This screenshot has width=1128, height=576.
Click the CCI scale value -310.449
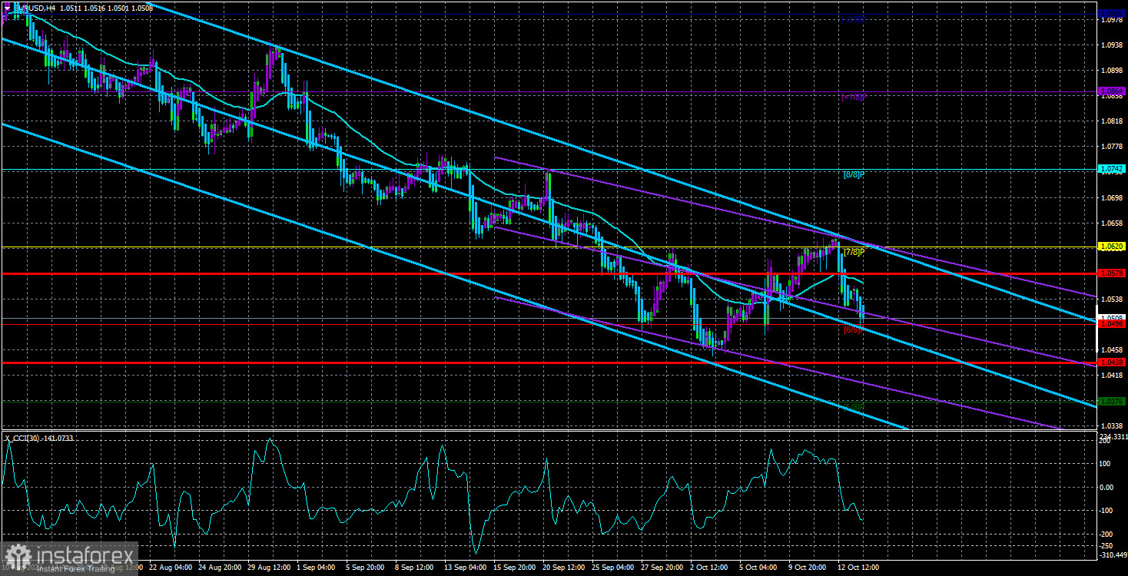point(1114,555)
